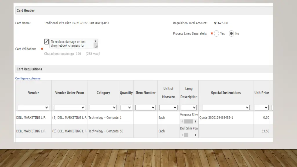297x167 pixels.
Task: Click the Long Description column header
Action: coord(189,92)
